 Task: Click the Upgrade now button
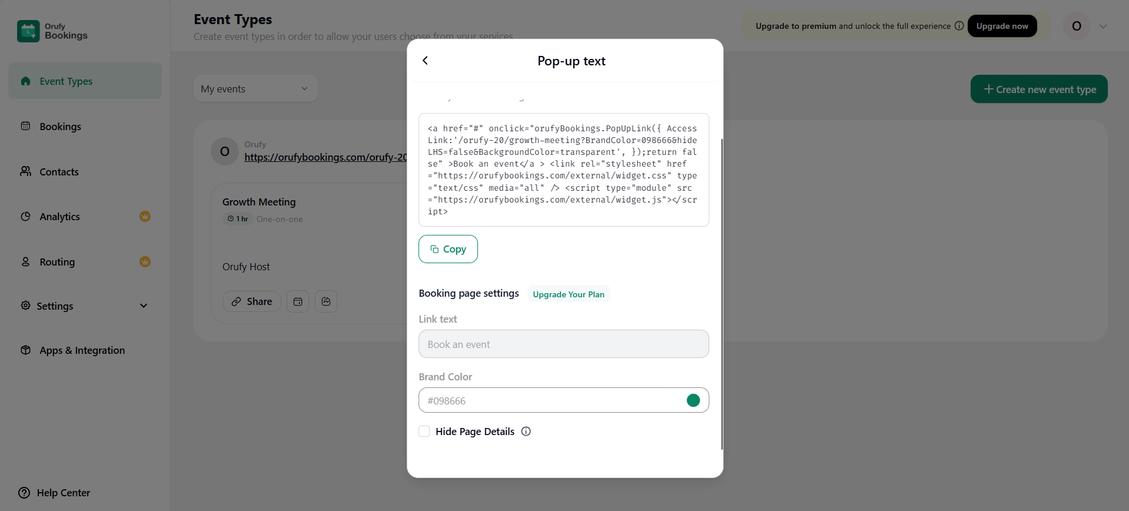(1002, 26)
